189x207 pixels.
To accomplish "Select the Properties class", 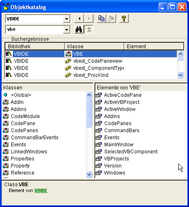I will 22,159.
